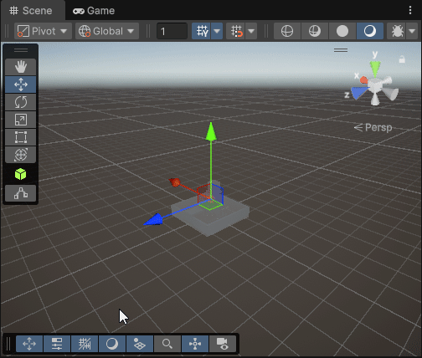Expand the grid visibility options arrow
The image size is (422, 358).
[x=217, y=31]
